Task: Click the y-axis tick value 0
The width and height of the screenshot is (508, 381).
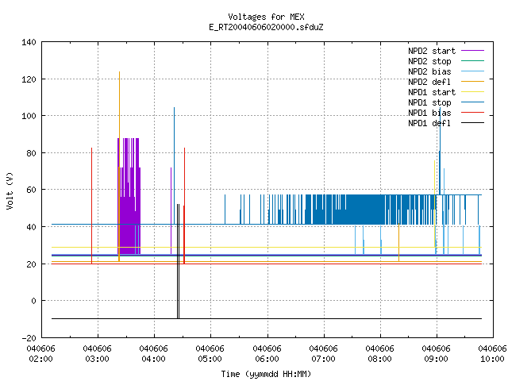Action: click(33, 301)
